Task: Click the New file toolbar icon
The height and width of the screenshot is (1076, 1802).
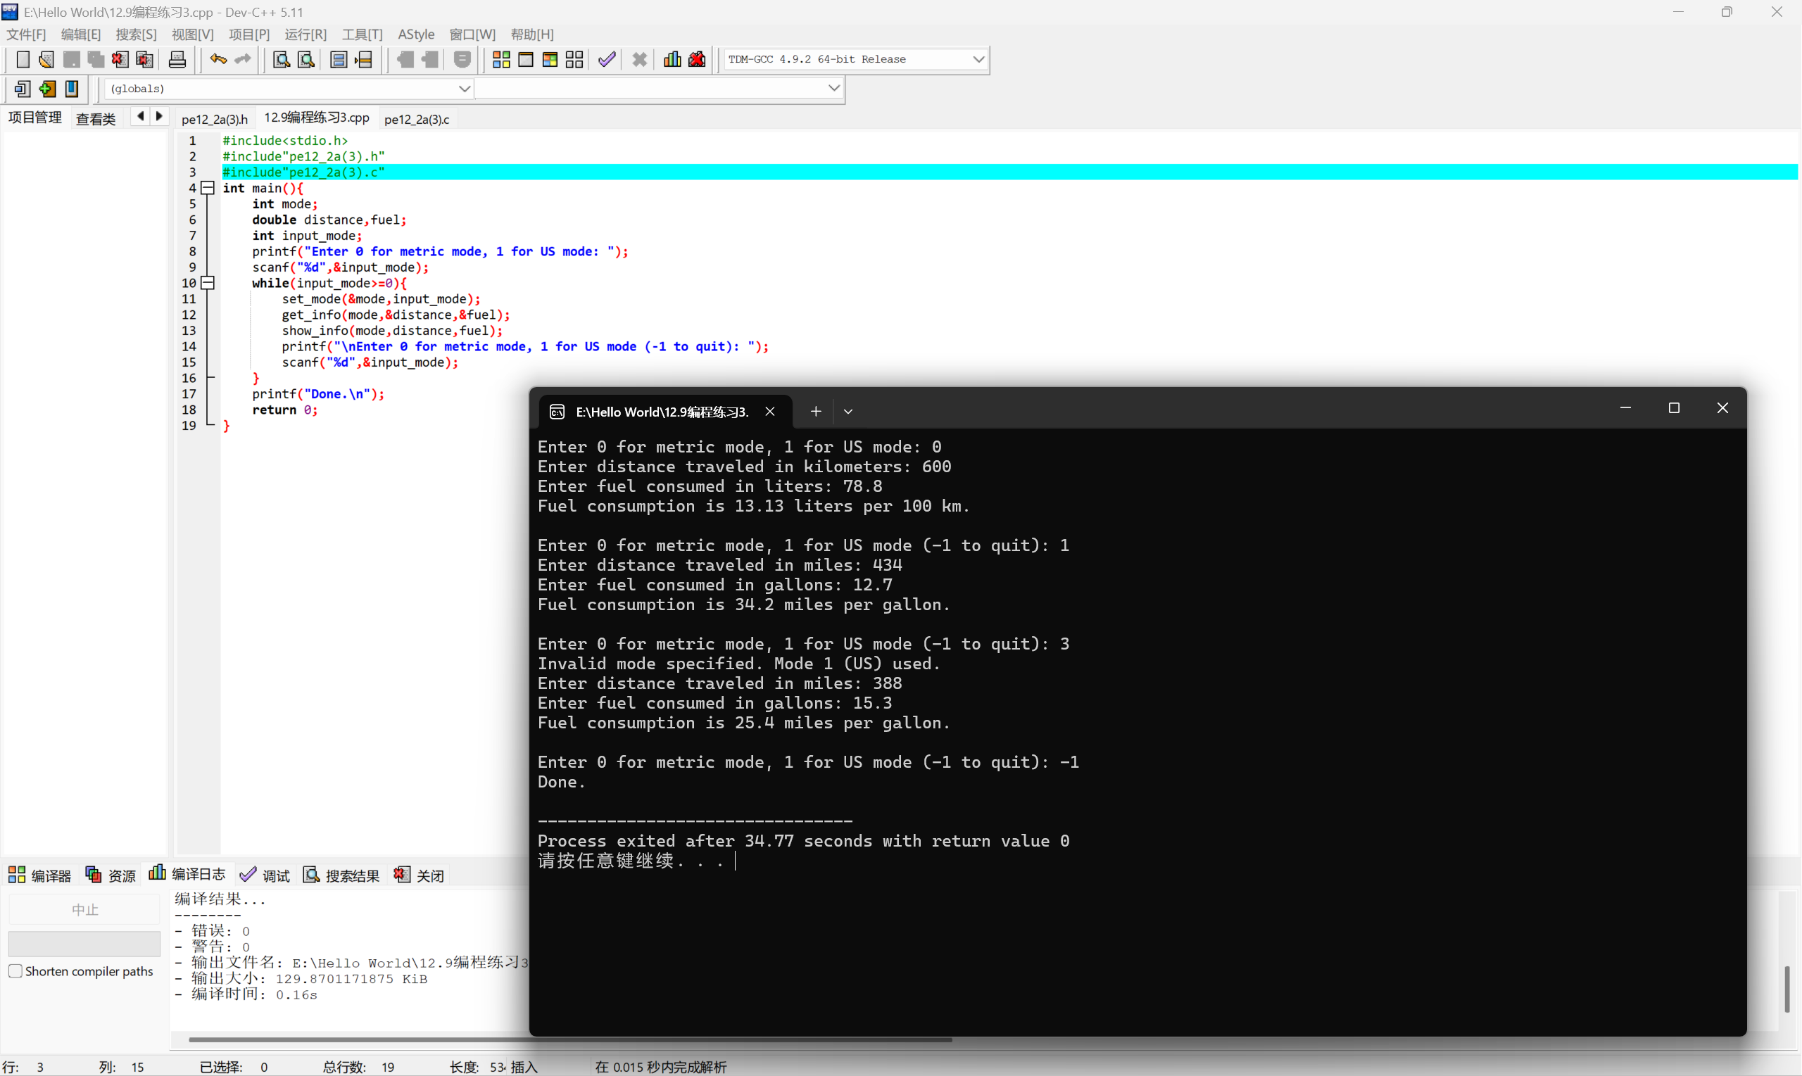Action: click(x=23, y=59)
